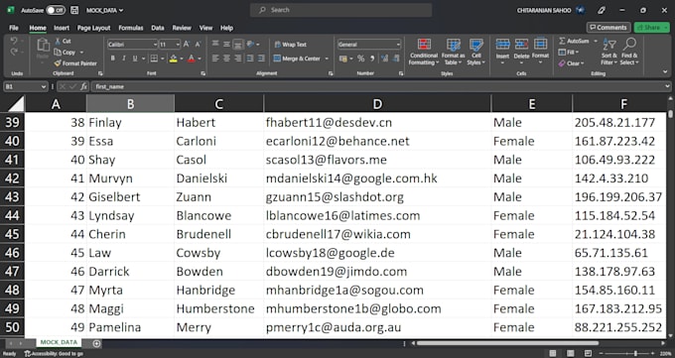This screenshot has height=358, width=675.
Task: Apply Percent Style format
Action: 360,59
